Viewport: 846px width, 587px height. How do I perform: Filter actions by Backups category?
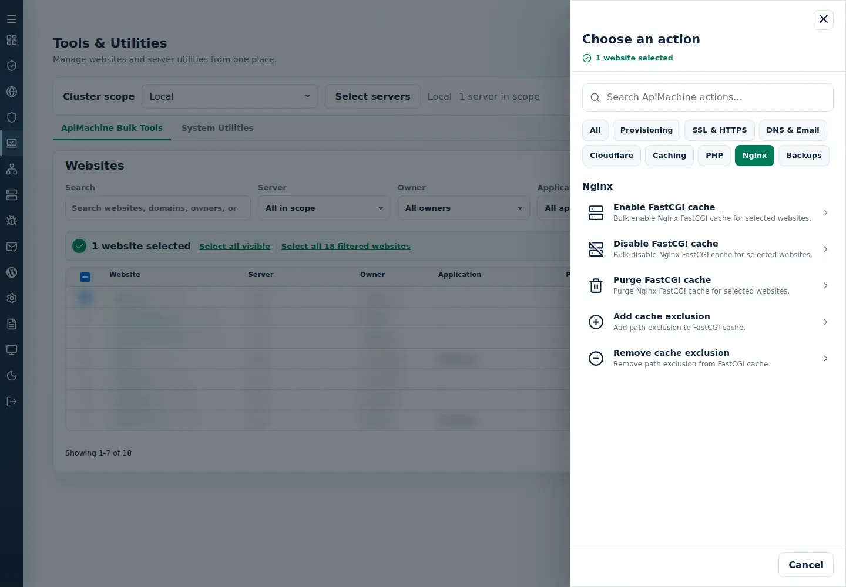804,156
